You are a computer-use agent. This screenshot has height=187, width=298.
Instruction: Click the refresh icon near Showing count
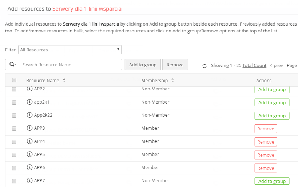point(204,66)
